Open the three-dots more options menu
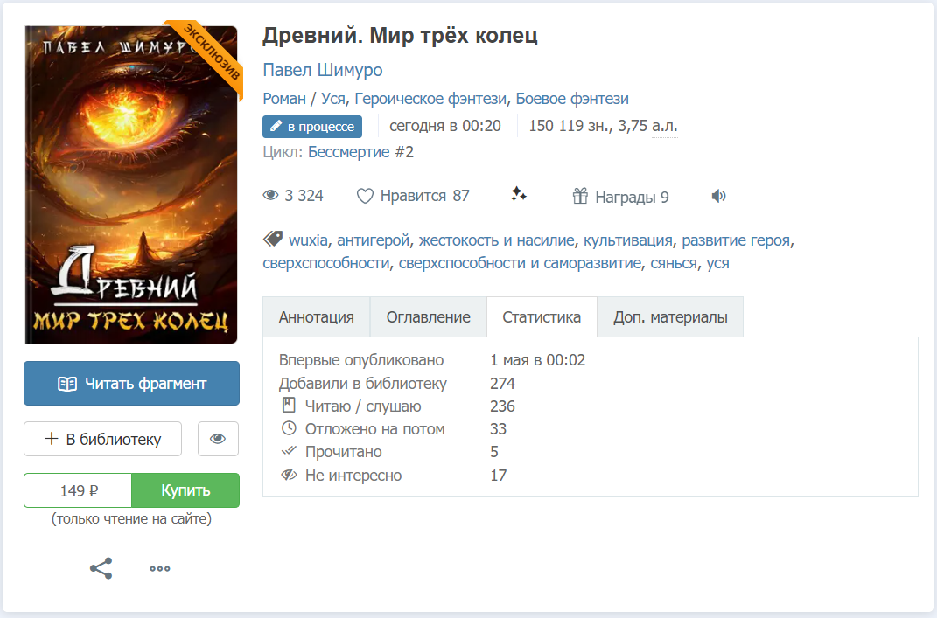937x618 pixels. [x=159, y=568]
